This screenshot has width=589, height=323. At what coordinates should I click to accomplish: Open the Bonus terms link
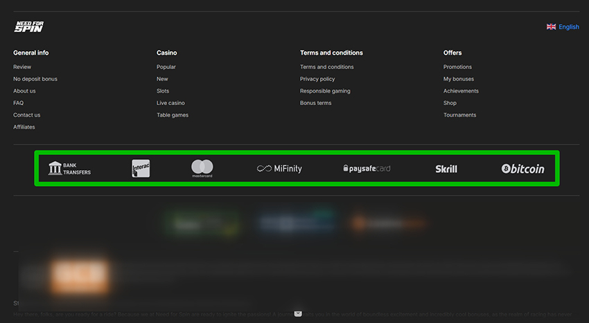315,103
